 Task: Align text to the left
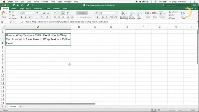(x=55, y=17)
